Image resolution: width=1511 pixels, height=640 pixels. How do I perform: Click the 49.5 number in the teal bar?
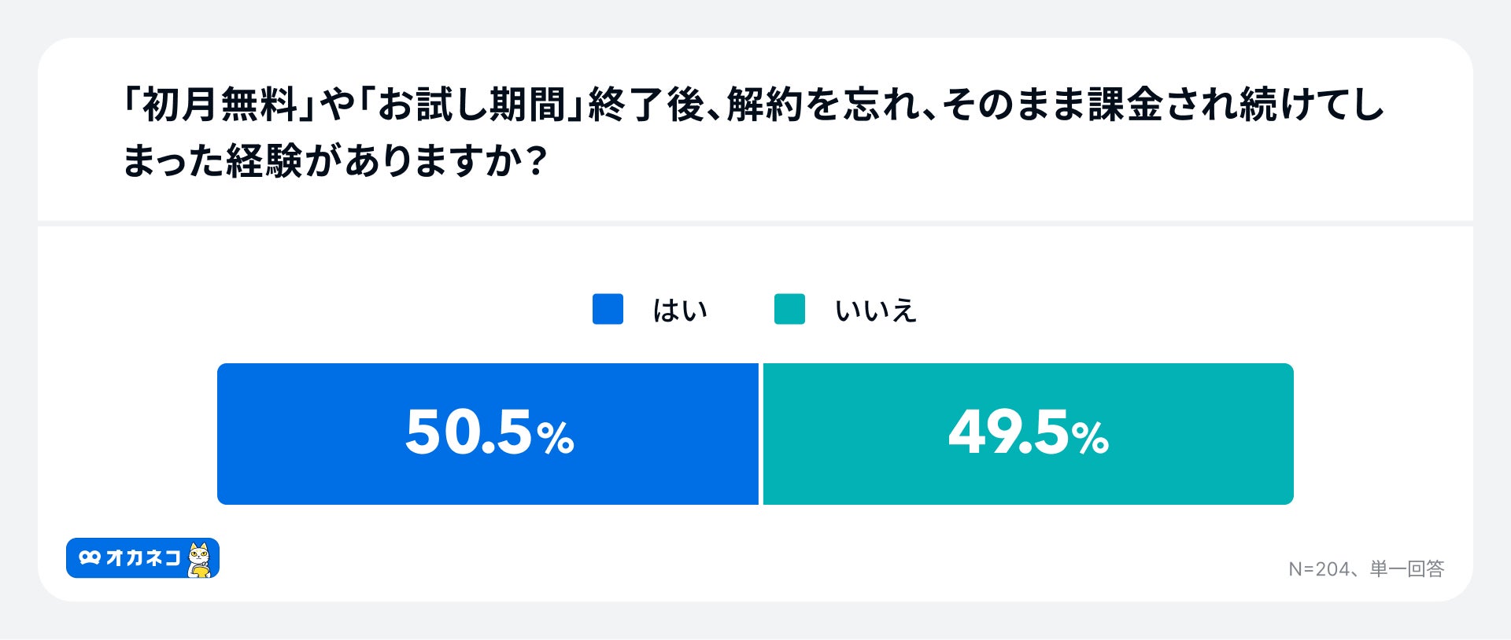point(1009,432)
